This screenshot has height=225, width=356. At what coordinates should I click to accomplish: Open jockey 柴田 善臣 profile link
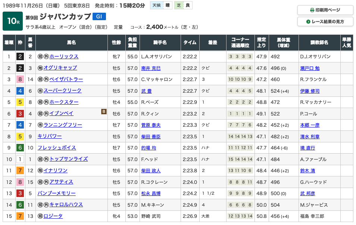tap(151, 136)
